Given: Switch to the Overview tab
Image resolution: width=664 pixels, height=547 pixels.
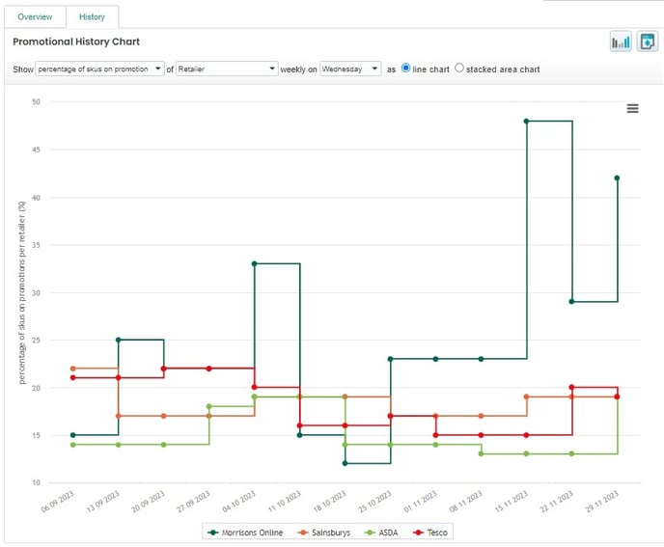Looking at the screenshot, I should pyautogui.click(x=36, y=17).
